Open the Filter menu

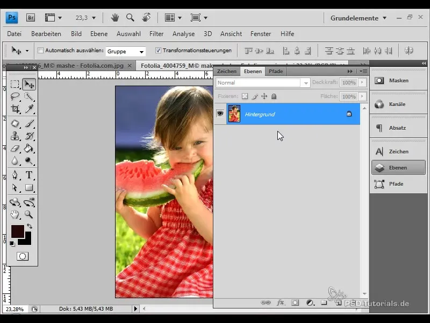coord(156,34)
